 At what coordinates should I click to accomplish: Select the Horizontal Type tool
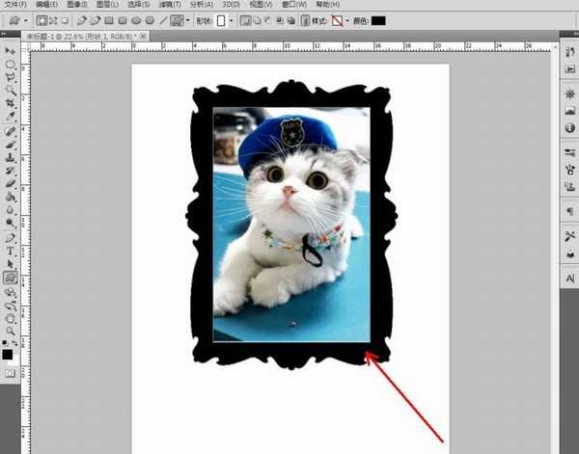tap(11, 251)
